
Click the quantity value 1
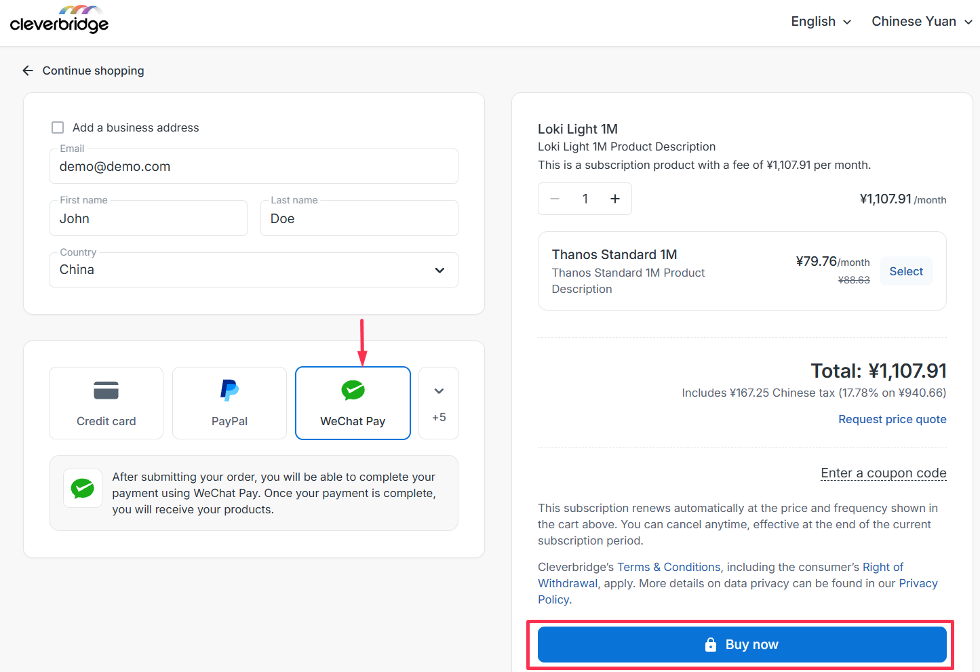(585, 199)
